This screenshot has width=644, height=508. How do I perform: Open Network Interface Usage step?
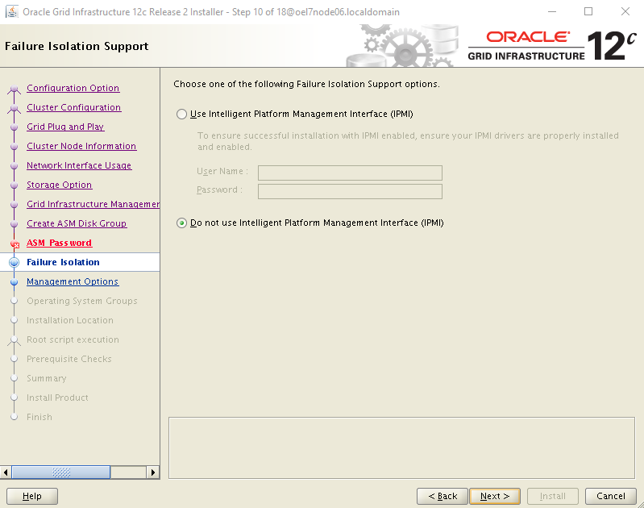tap(79, 166)
